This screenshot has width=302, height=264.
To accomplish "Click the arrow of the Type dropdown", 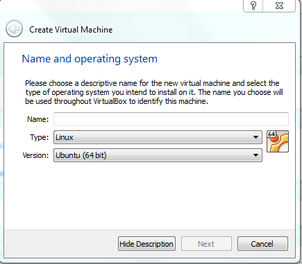I will point(255,137).
